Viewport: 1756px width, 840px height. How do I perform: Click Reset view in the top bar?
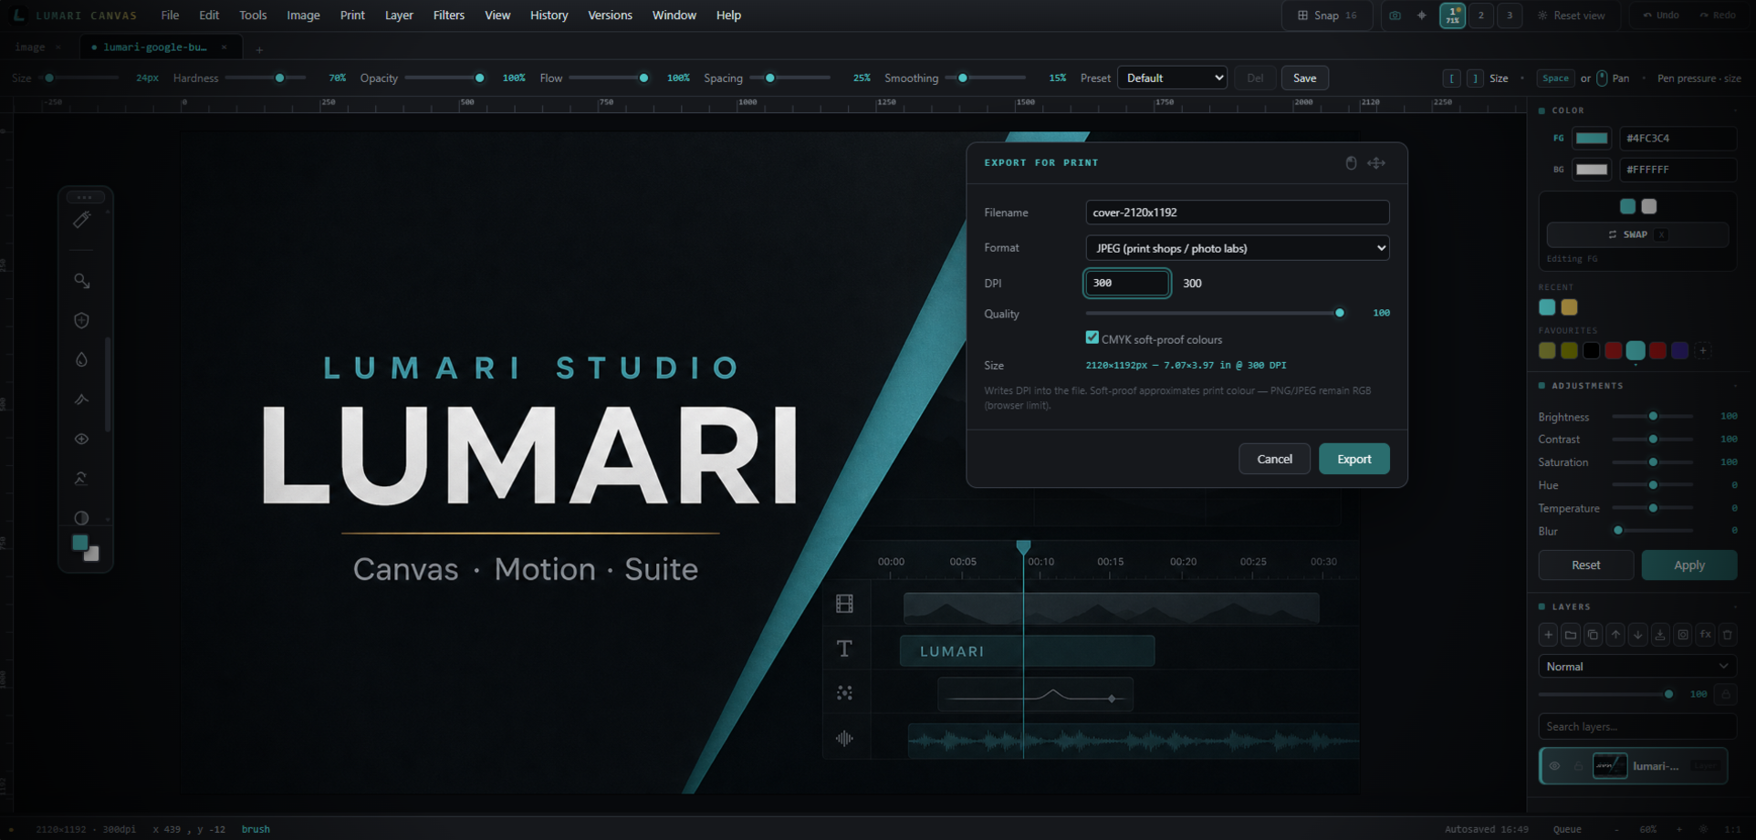click(x=1571, y=16)
